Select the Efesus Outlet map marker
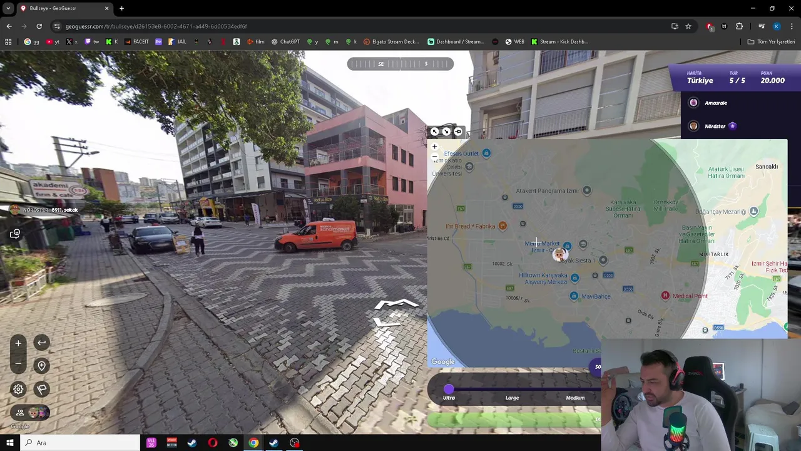Screen dimensions: 801x451 click(486, 153)
